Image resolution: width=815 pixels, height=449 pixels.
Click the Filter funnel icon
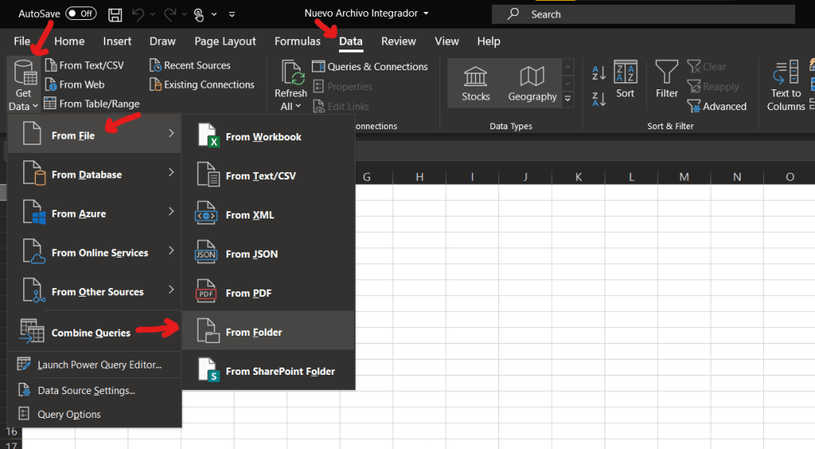click(667, 73)
